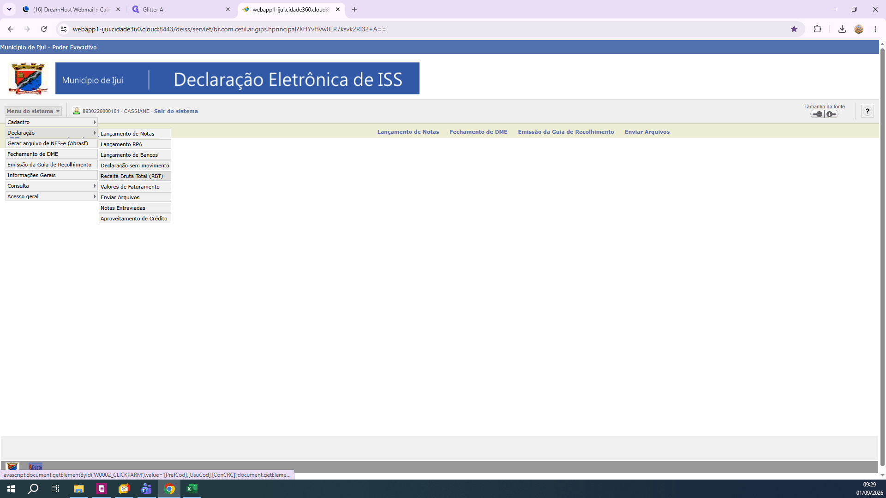Close the Glitter AI tab
886x498 pixels.
tap(228, 9)
